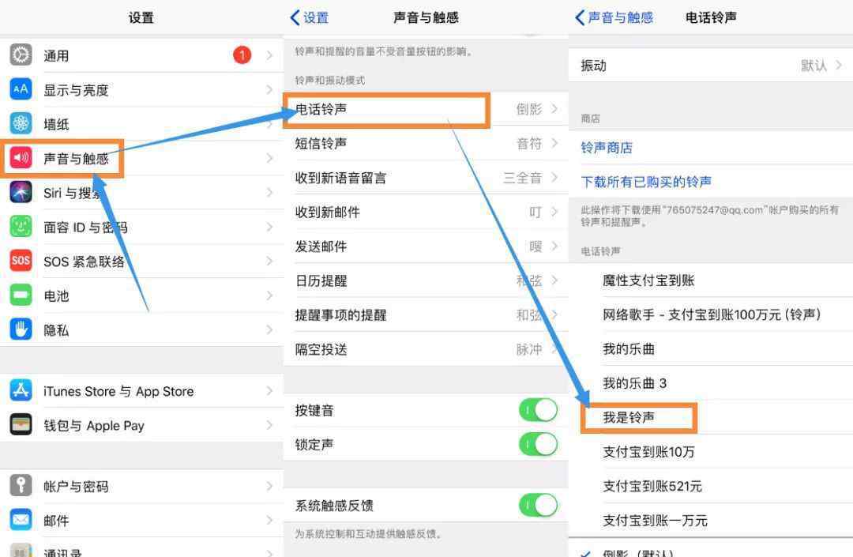Tap the iTunes Store App Store icon
Image resolution: width=853 pixels, height=557 pixels.
tap(21, 390)
